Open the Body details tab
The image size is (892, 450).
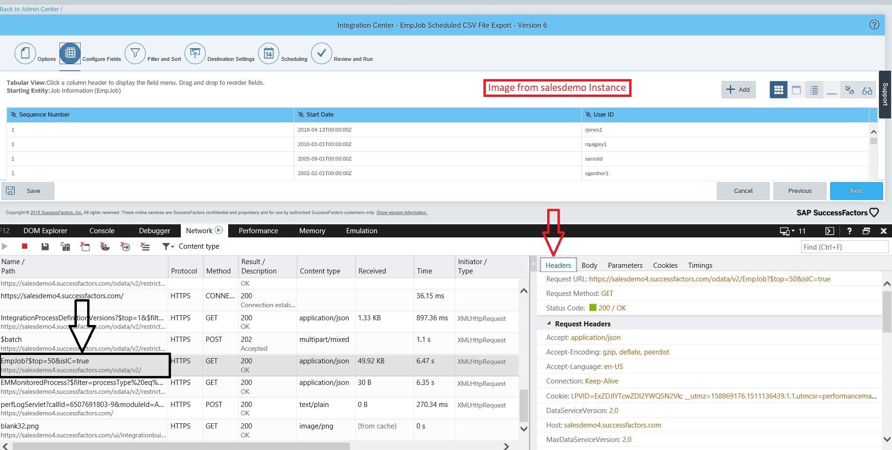coord(589,265)
